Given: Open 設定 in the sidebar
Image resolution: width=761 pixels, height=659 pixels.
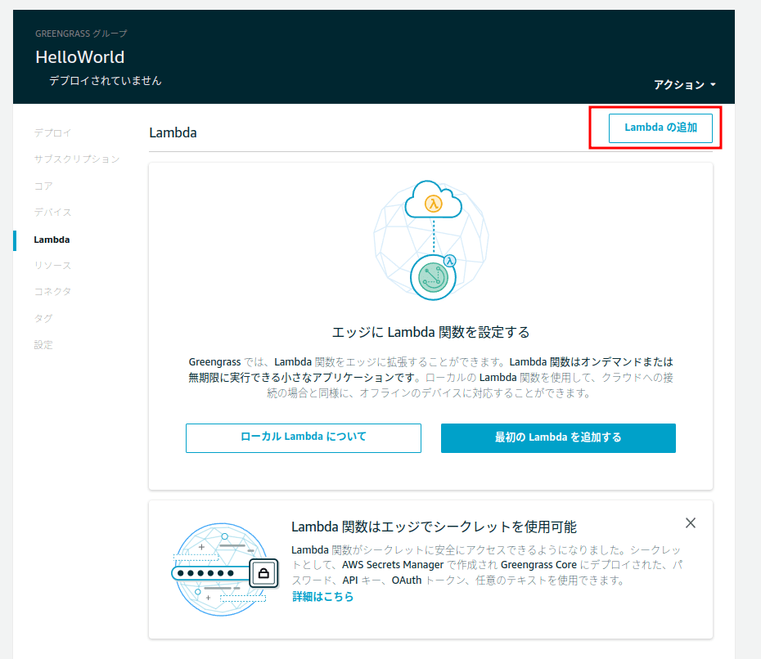Looking at the screenshot, I should (43, 345).
